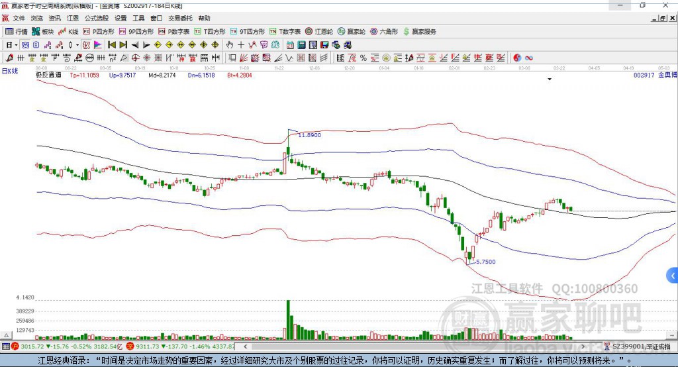The height and width of the screenshot is (367, 678).
Task: Open the 9T四方形 tool
Action: coord(248,32)
